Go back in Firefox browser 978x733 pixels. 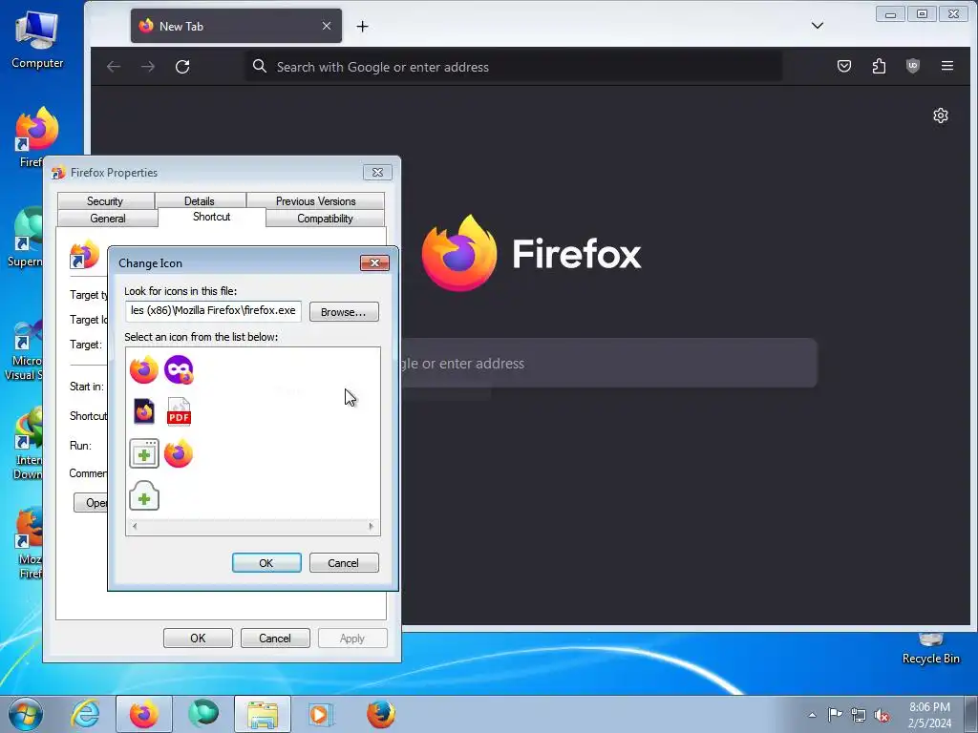(x=114, y=67)
